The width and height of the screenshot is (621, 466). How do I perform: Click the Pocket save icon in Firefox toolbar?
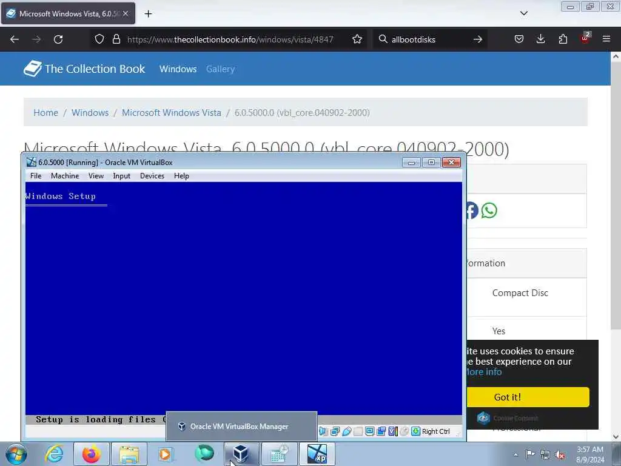click(x=519, y=39)
